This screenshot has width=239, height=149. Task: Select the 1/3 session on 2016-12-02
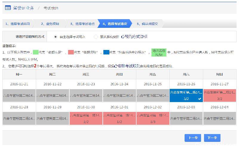[153, 118]
